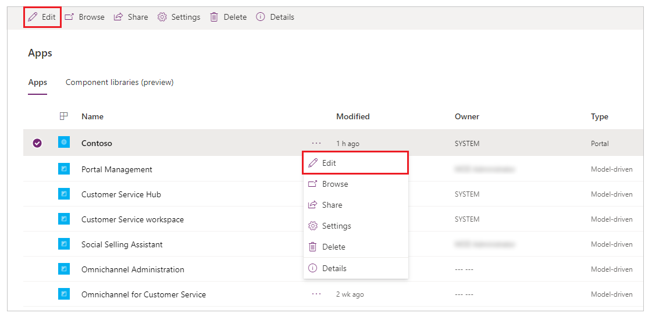Open Details info icon in command bar
652x320 pixels.
261,17
